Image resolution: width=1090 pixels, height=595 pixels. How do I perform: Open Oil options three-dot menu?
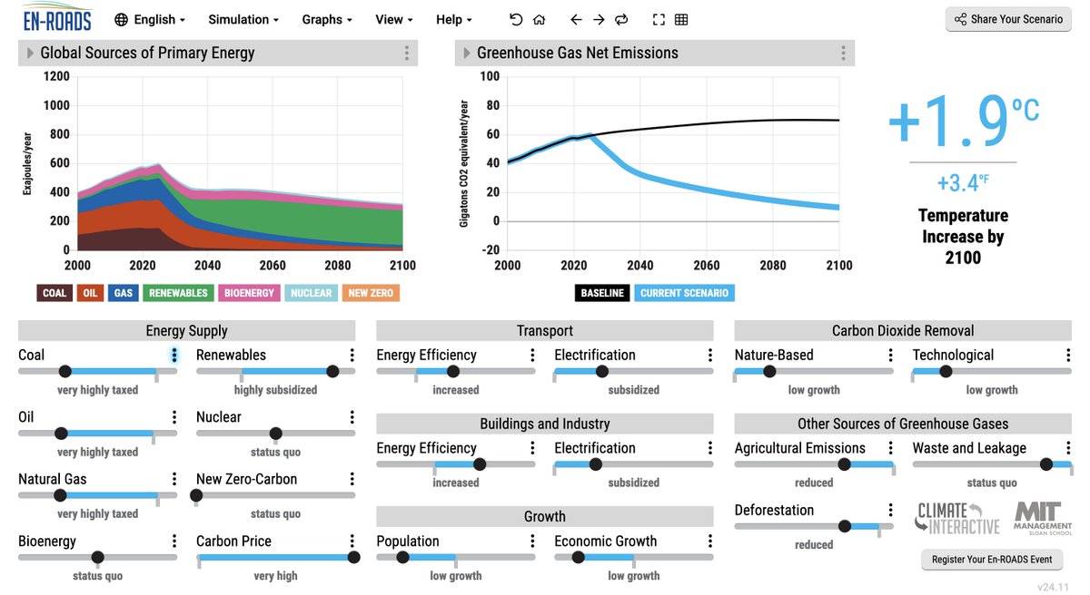pos(173,417)
